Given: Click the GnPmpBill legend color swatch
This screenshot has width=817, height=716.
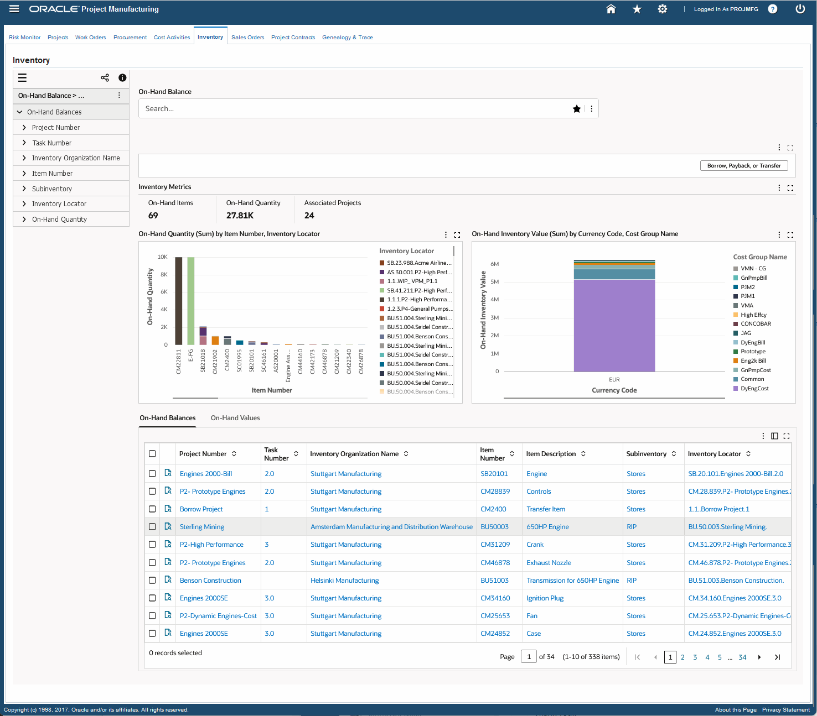Looking at the screenshot, I should [736, 278].
